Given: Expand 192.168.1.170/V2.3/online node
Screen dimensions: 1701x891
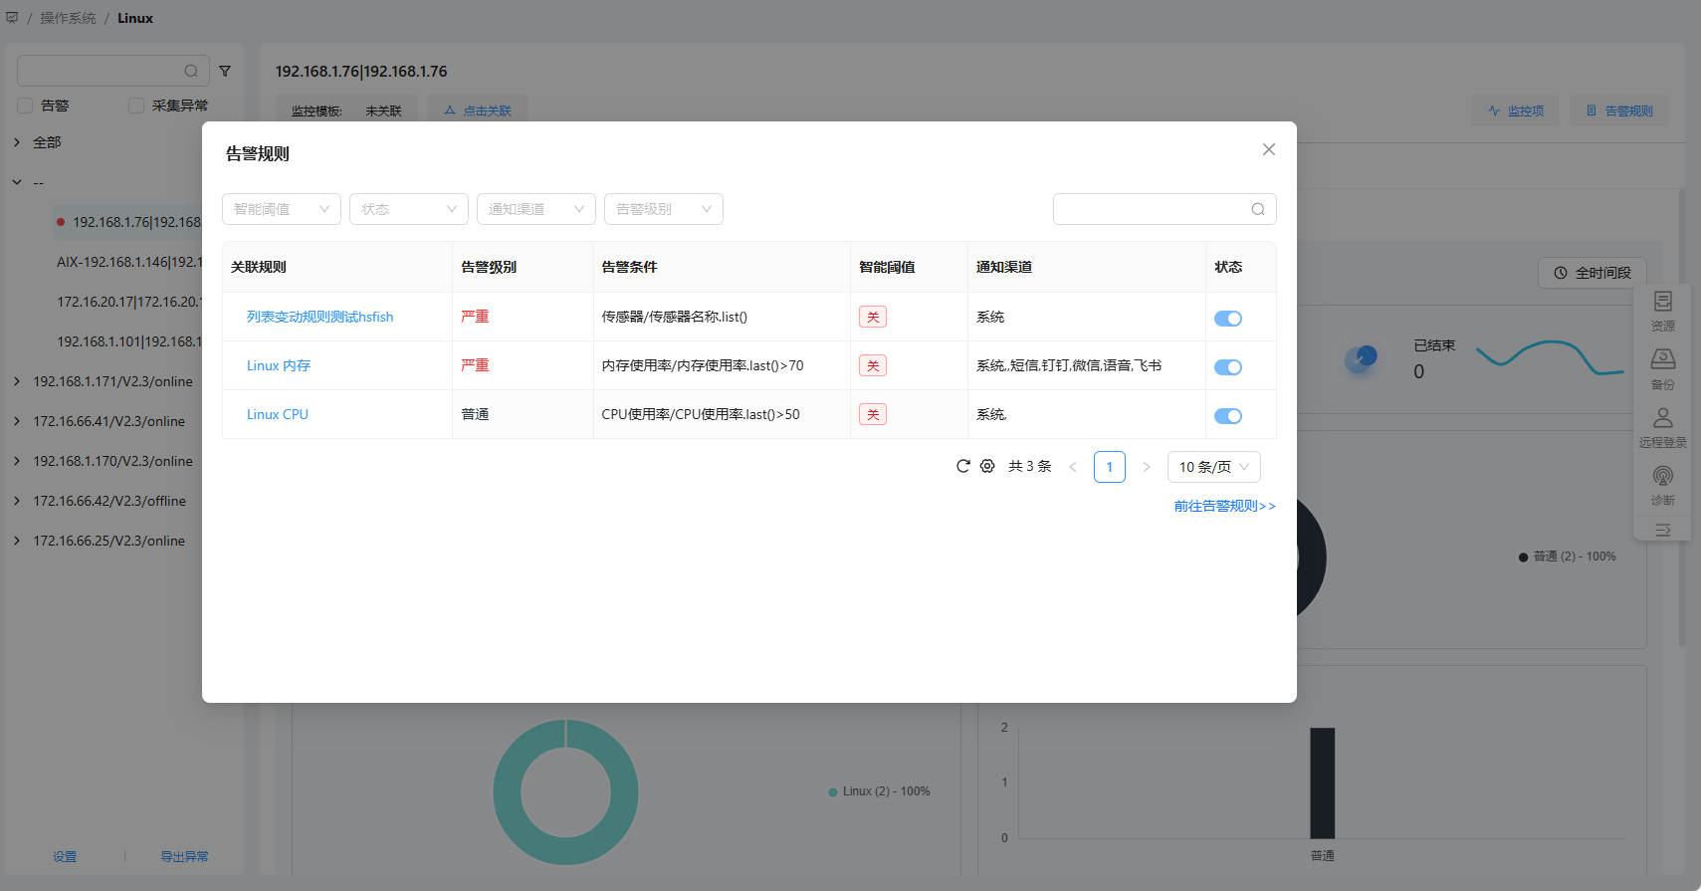Looking at the screenshot, I should (17, 461).
